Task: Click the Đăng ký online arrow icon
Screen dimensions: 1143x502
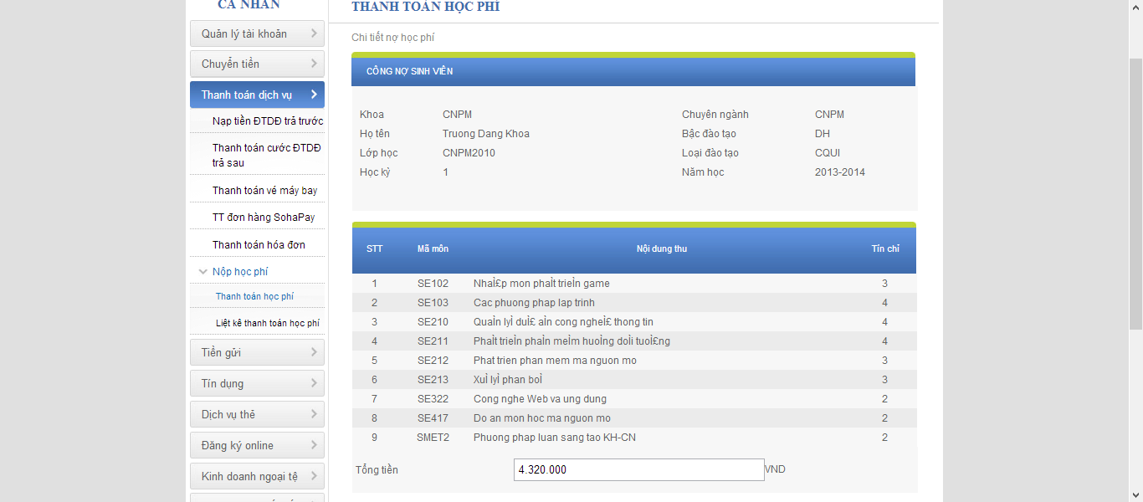Action: [314, 446]
